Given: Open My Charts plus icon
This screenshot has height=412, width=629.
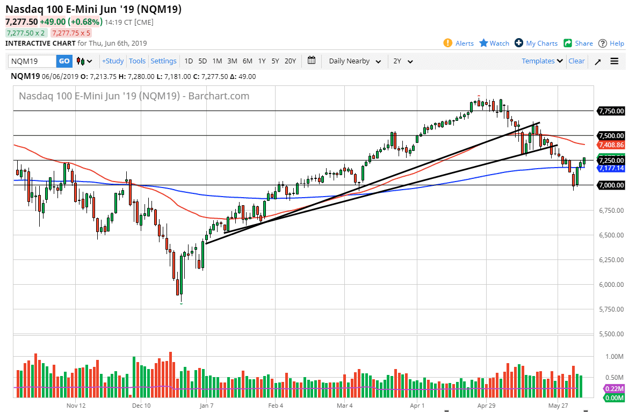Looking at the screenshot, I should tap(518, 43).
